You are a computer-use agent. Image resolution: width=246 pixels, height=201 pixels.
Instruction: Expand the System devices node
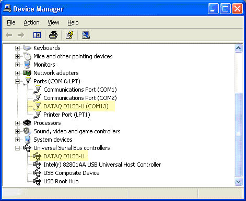click(17, 140)
